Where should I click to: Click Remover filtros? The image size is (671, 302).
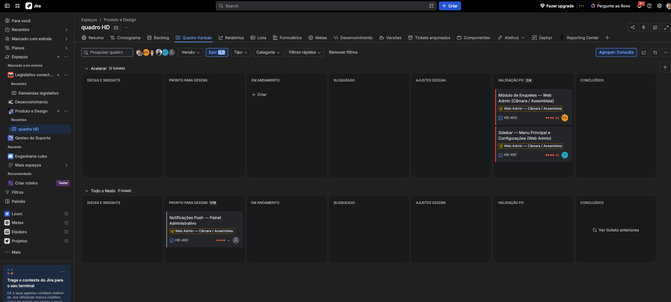343,52
